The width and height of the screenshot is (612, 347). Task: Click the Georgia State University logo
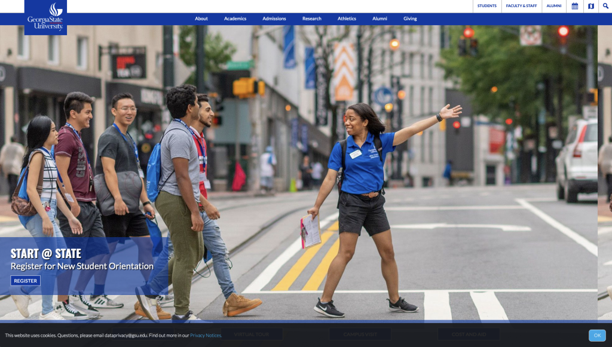(x=45, y=17)
